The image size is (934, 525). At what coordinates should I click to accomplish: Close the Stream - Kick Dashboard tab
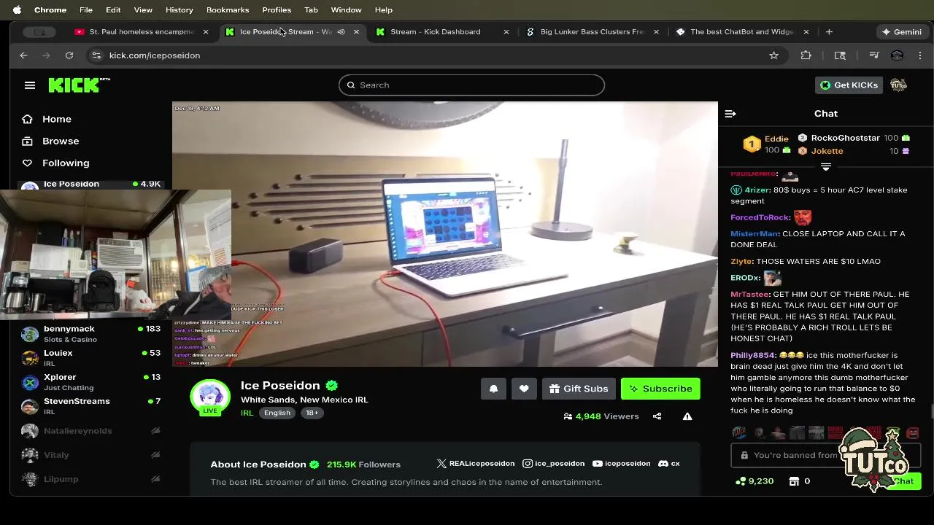click(x=506, y=32)
